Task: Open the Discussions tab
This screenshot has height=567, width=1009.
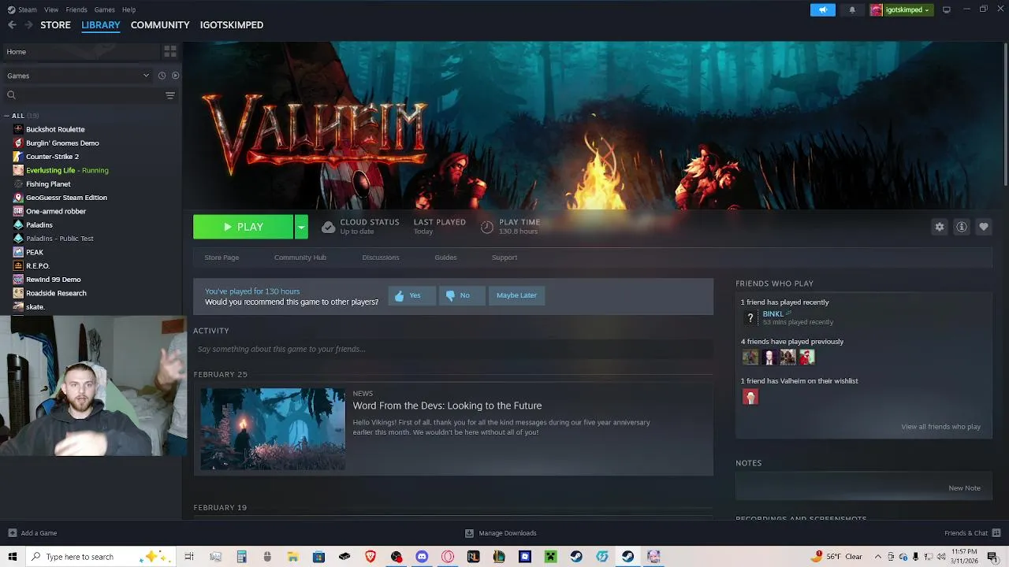Action: pyautogui.click(x=381, y=258)
